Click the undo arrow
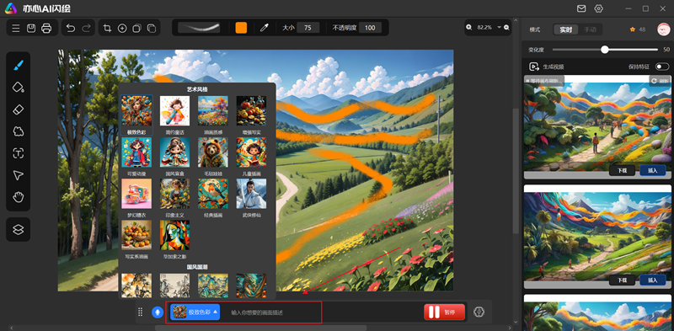 (x=71, y=28)
